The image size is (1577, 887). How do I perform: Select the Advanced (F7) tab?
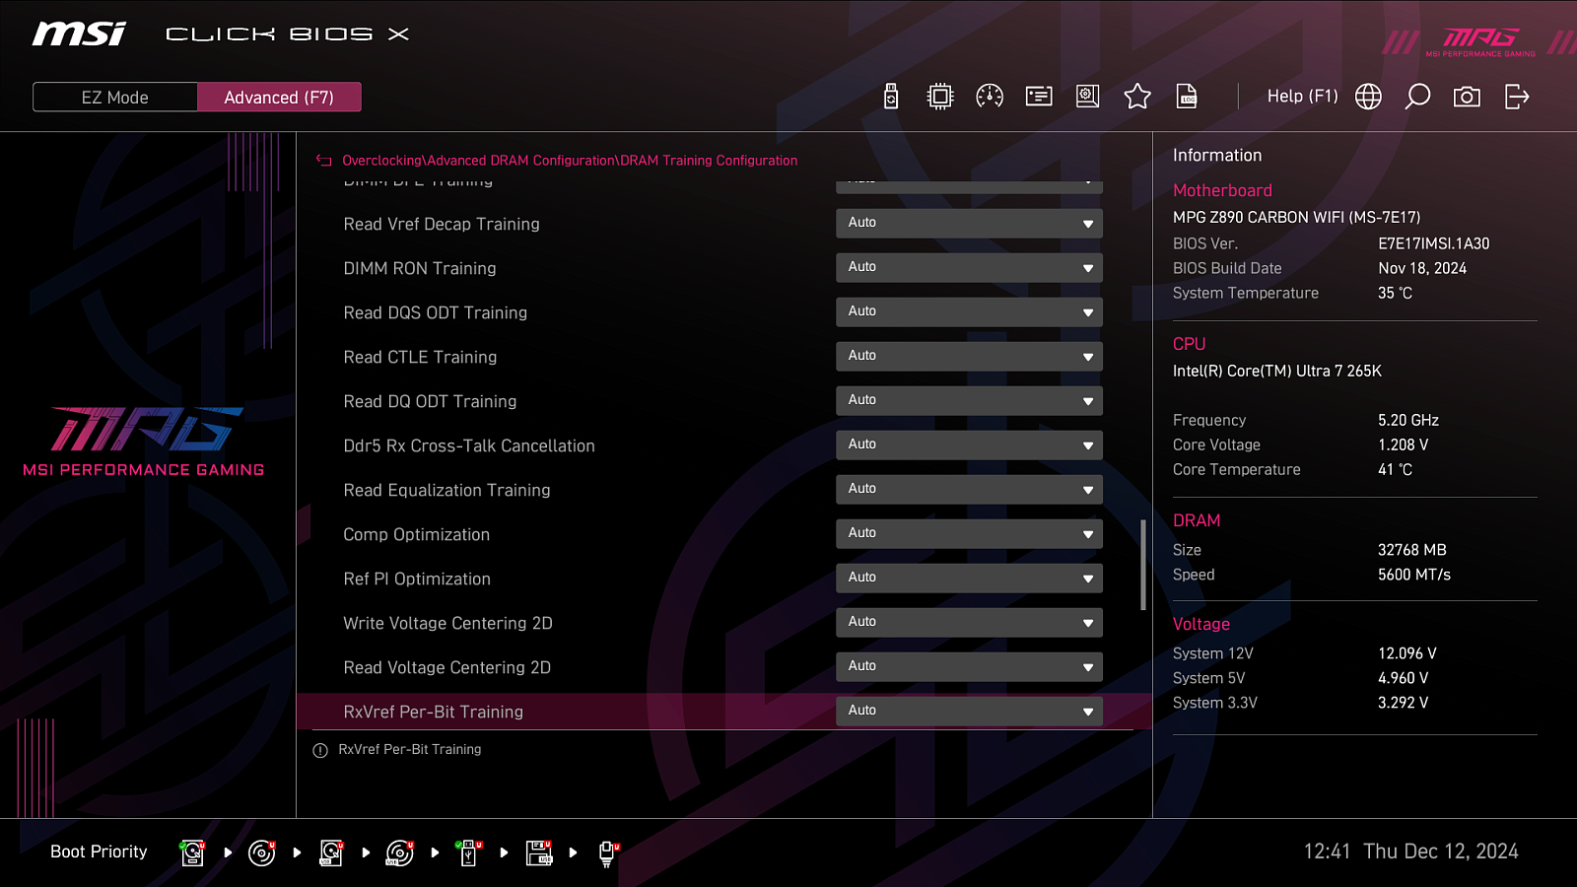pos(279,98)
